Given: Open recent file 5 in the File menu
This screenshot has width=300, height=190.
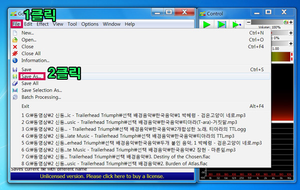Looking at the screenshot, I should tap(140, 143).
